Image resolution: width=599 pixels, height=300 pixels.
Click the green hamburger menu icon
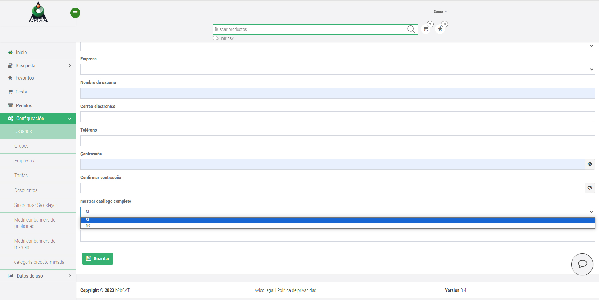[x=75, y=13]
